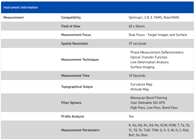This screenshot has width=195, height=139.
Task: Click the Optical Transfer Function entry
Action: tap(149, 57)
